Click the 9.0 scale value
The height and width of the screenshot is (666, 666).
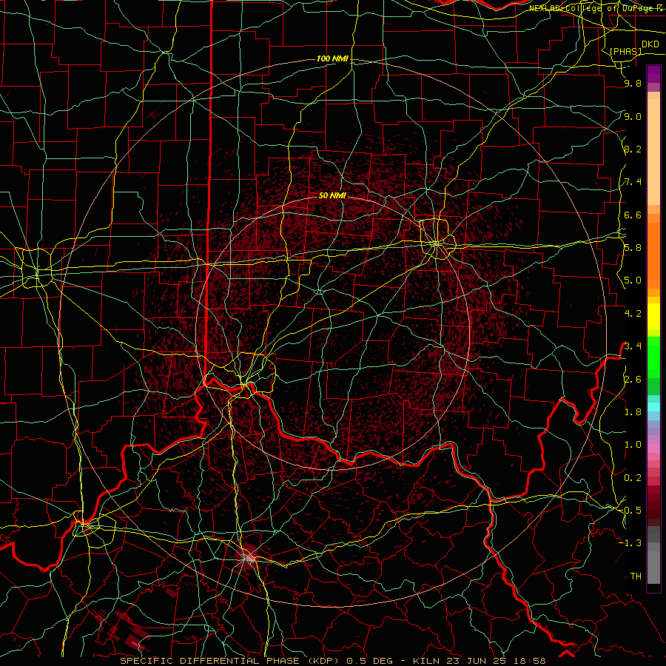point(633,116)
